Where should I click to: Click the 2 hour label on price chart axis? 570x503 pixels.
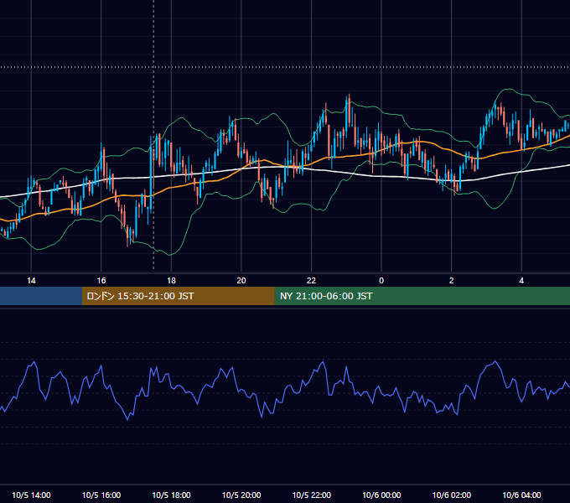(451, 281)
